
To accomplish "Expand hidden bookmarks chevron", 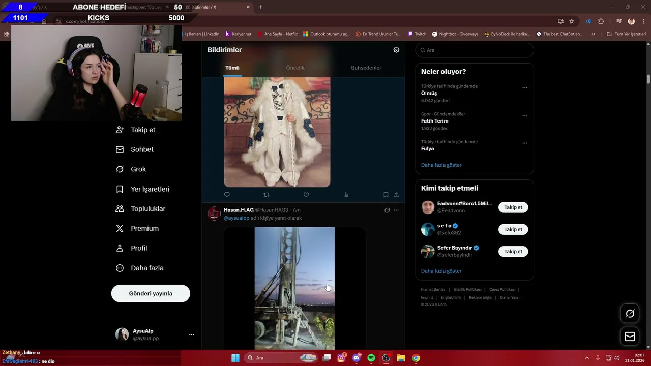I will pos(593,34).
